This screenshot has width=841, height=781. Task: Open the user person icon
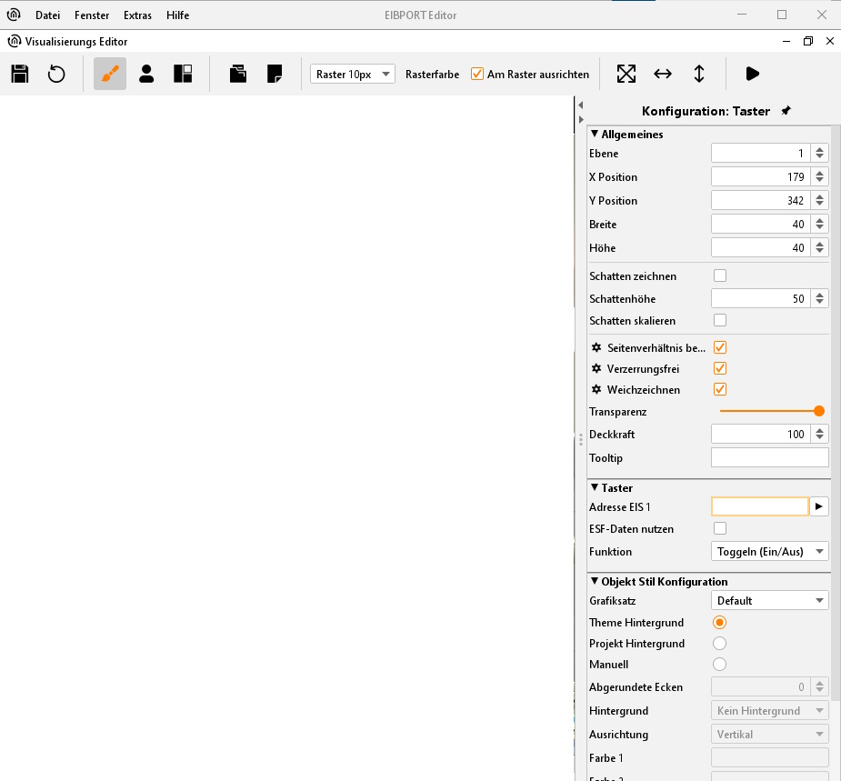pyautogui.click(x=146, y=74)
